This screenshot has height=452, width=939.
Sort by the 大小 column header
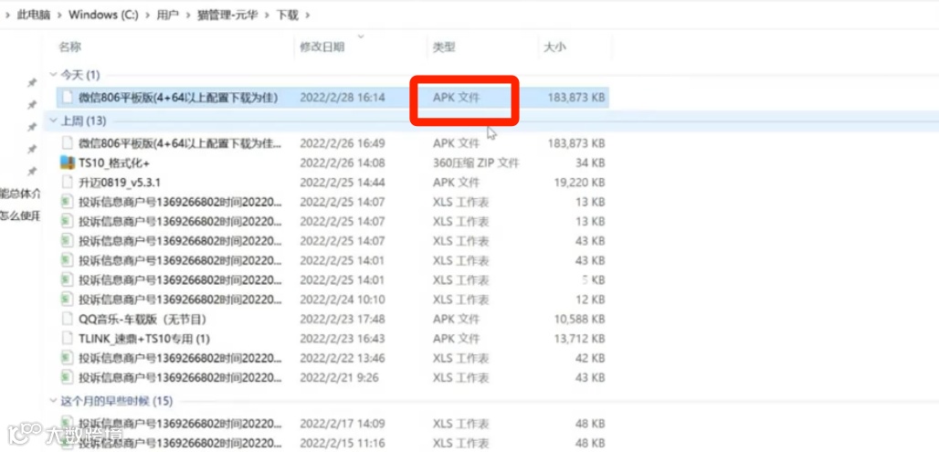tap(554, 47)
